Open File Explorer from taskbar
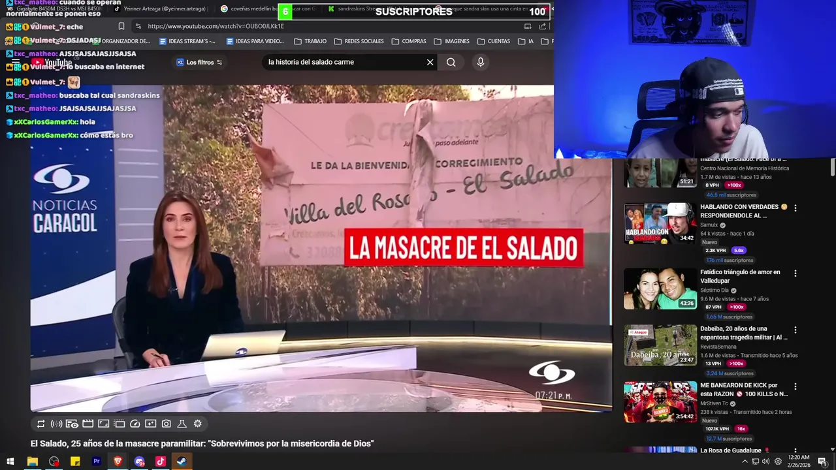836x470 pixels. click(32, 462)
